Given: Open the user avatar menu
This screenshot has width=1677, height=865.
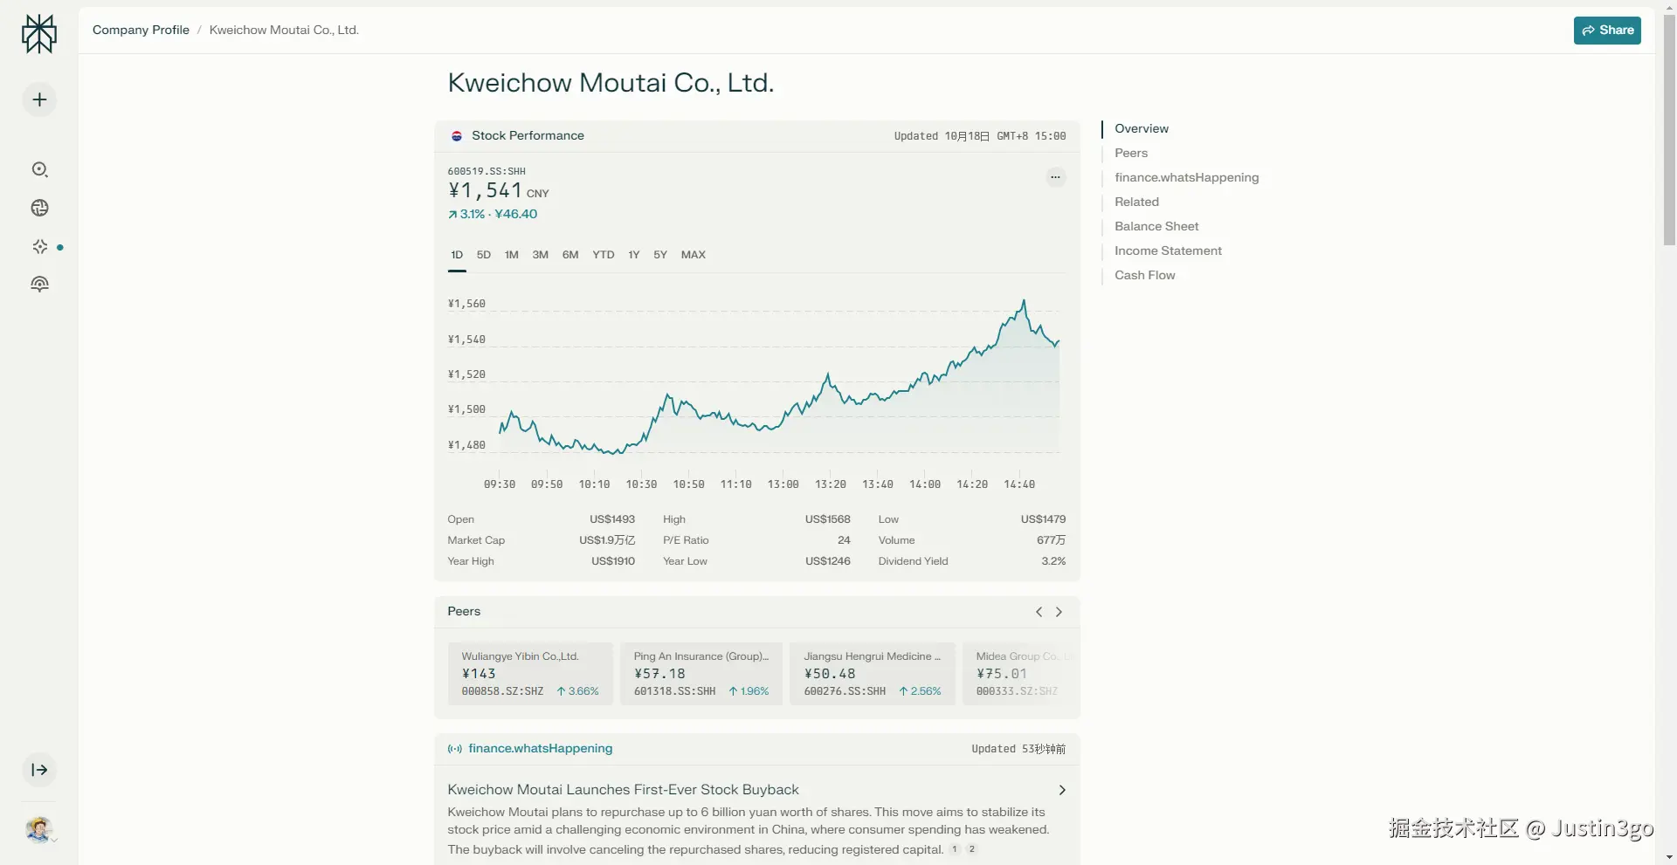Looking at the screenshot, I should pyautogui.click(x=39, y=829).
